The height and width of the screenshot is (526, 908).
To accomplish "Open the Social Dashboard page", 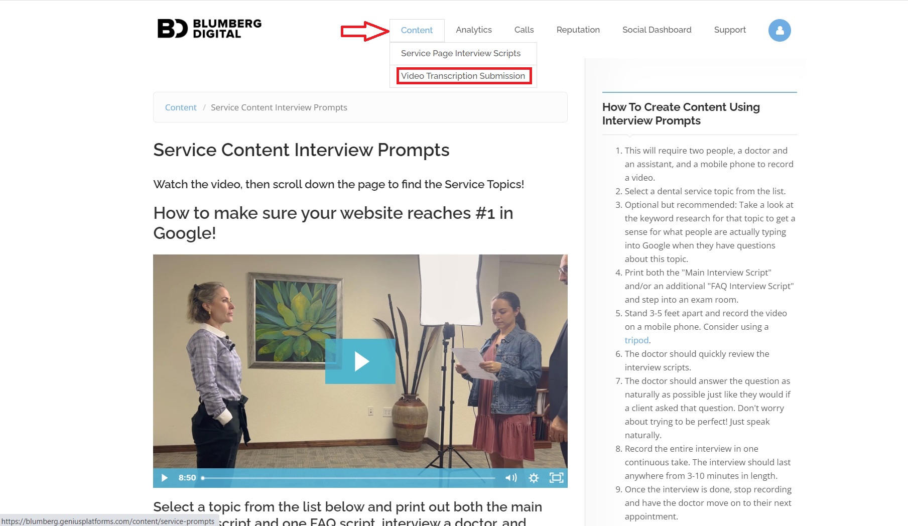I will pos(657,30).
